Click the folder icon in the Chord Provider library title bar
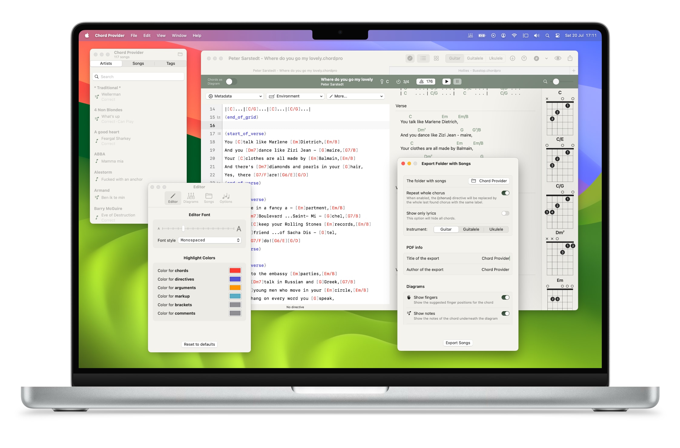Image resolution: width=680 pixels, height=448 pixels. tap(180, 54)
